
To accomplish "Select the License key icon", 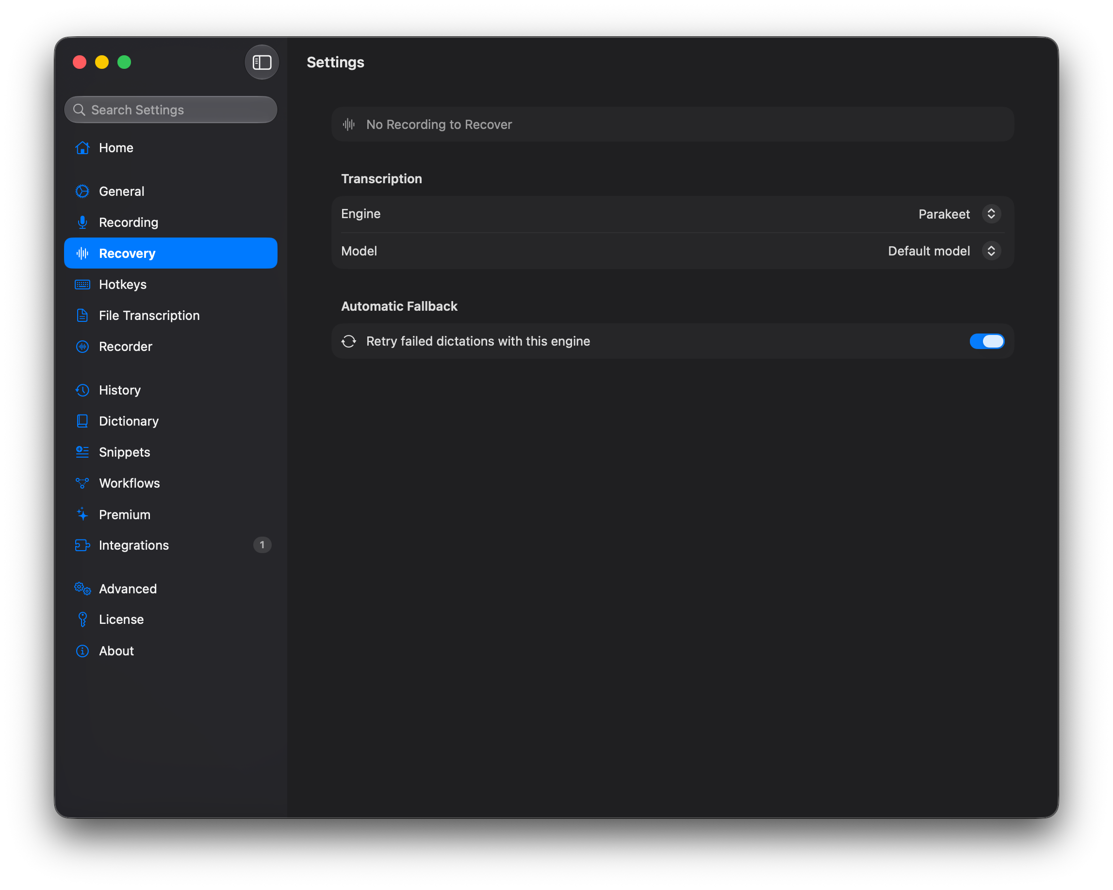I will click(x=82, y=620).
